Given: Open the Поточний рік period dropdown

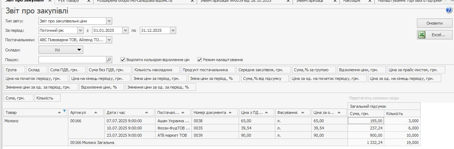Looking at the screenshot, I should pos(80,30).
